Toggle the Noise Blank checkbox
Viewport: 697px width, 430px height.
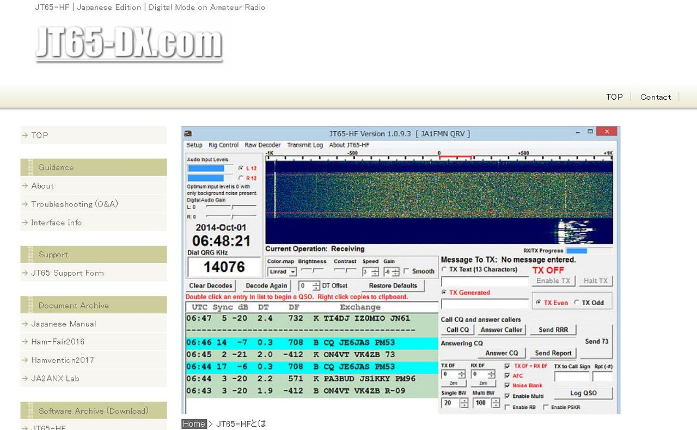508,386
